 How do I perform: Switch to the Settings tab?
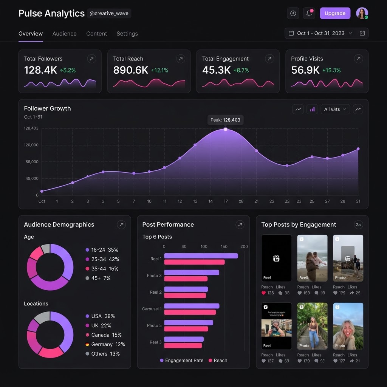click(x=127, y=34)
